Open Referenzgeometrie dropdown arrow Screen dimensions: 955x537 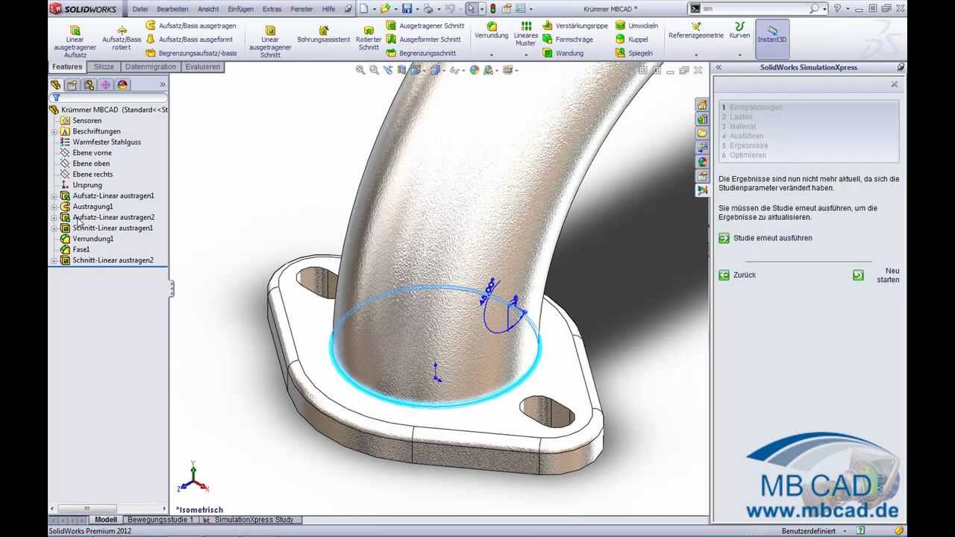(x=695, y=55)
